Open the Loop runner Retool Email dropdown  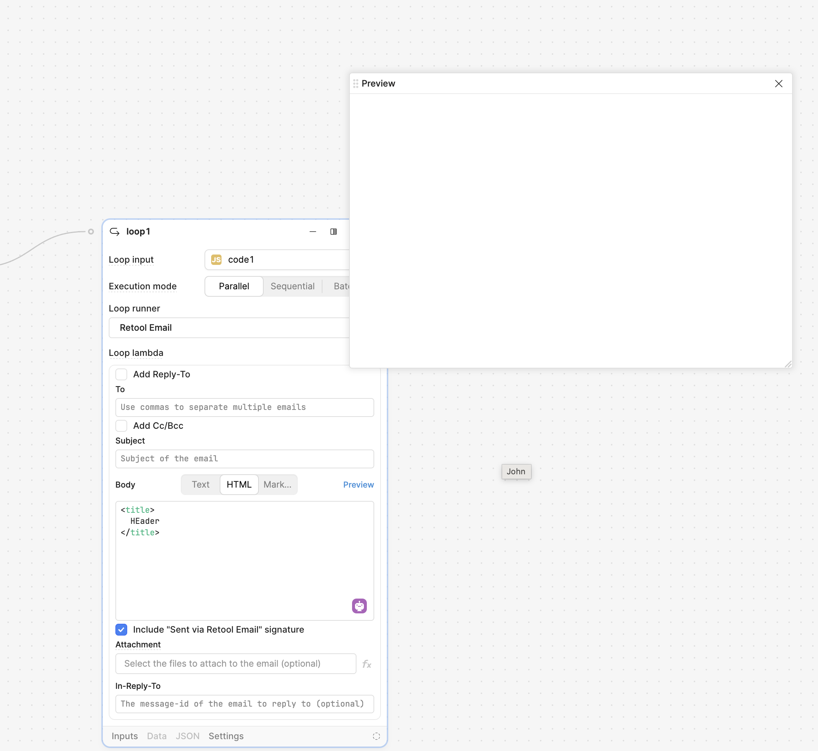tap(227, 328)
